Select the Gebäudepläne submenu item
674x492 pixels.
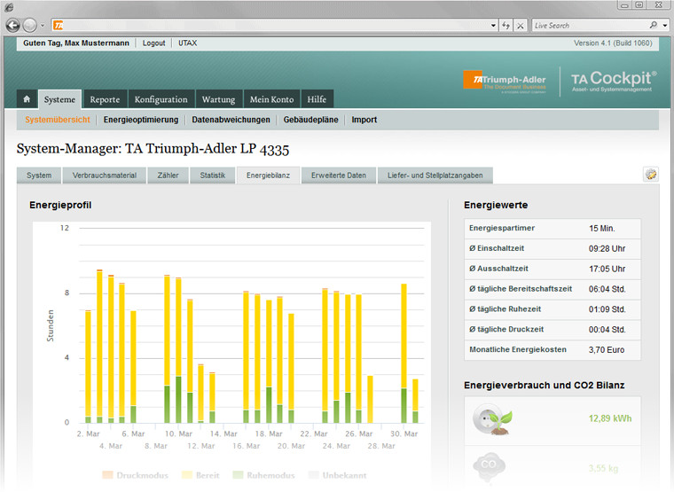[x=310, y=120]
